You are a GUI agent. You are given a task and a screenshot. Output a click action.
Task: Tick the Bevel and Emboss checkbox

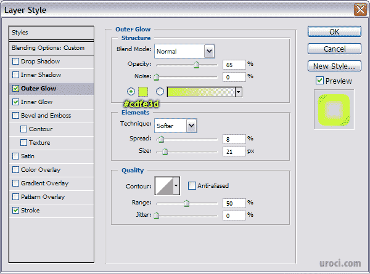15,116
